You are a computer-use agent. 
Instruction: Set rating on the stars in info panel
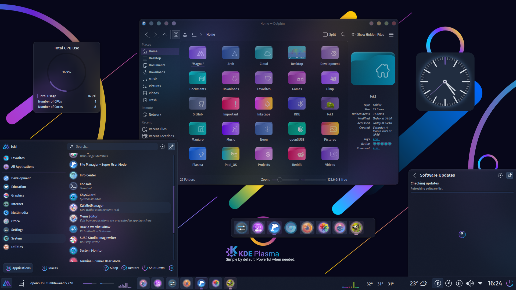(x=382, y=144)
